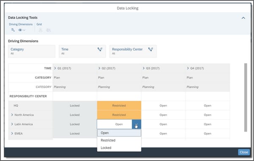The height and width of the screenshot is (161, 254).
Task: Expand the Q3 (2017) column
Action: 144,68
